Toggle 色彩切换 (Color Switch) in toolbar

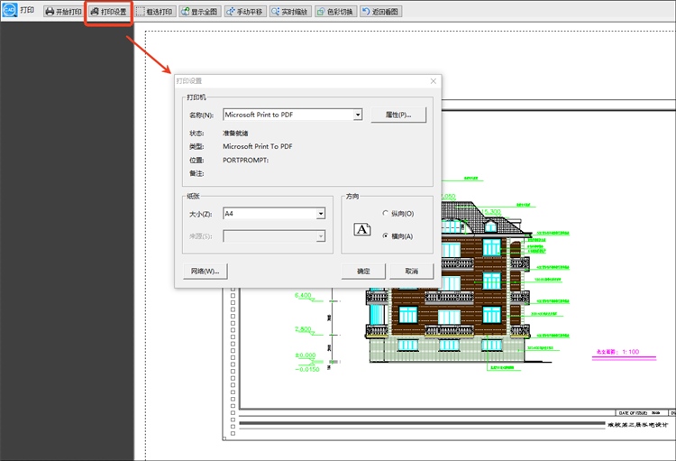[334, 12]
